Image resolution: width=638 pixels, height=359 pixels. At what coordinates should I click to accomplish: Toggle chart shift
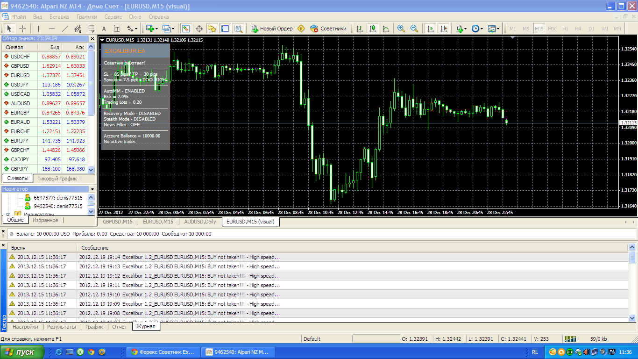click(x=443, y=29)
